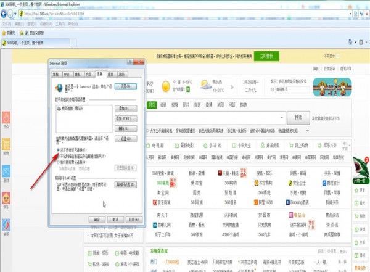The image size is (370, 272).
Task: Select the green Web search tab
Action: tap(152, 105)
